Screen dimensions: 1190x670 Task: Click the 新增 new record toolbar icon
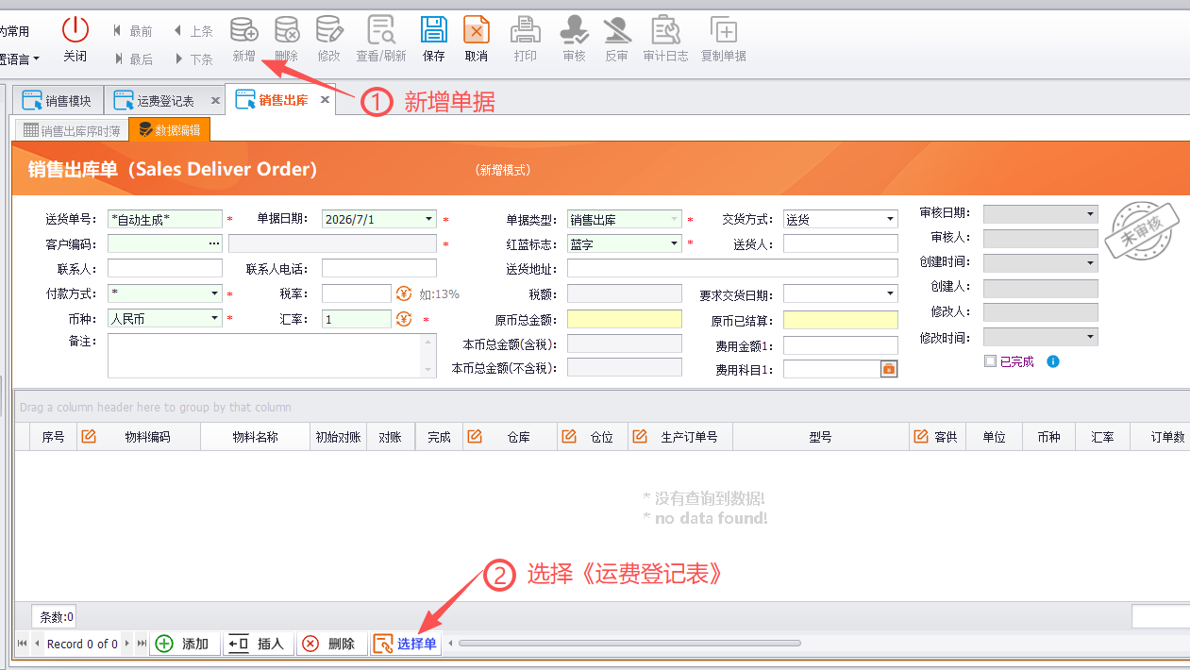click(x=244, y=29)
